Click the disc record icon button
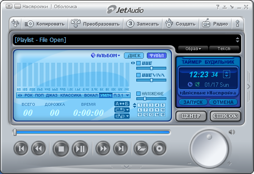This screenshot has width=254, height=174. [x=159, y=148]
